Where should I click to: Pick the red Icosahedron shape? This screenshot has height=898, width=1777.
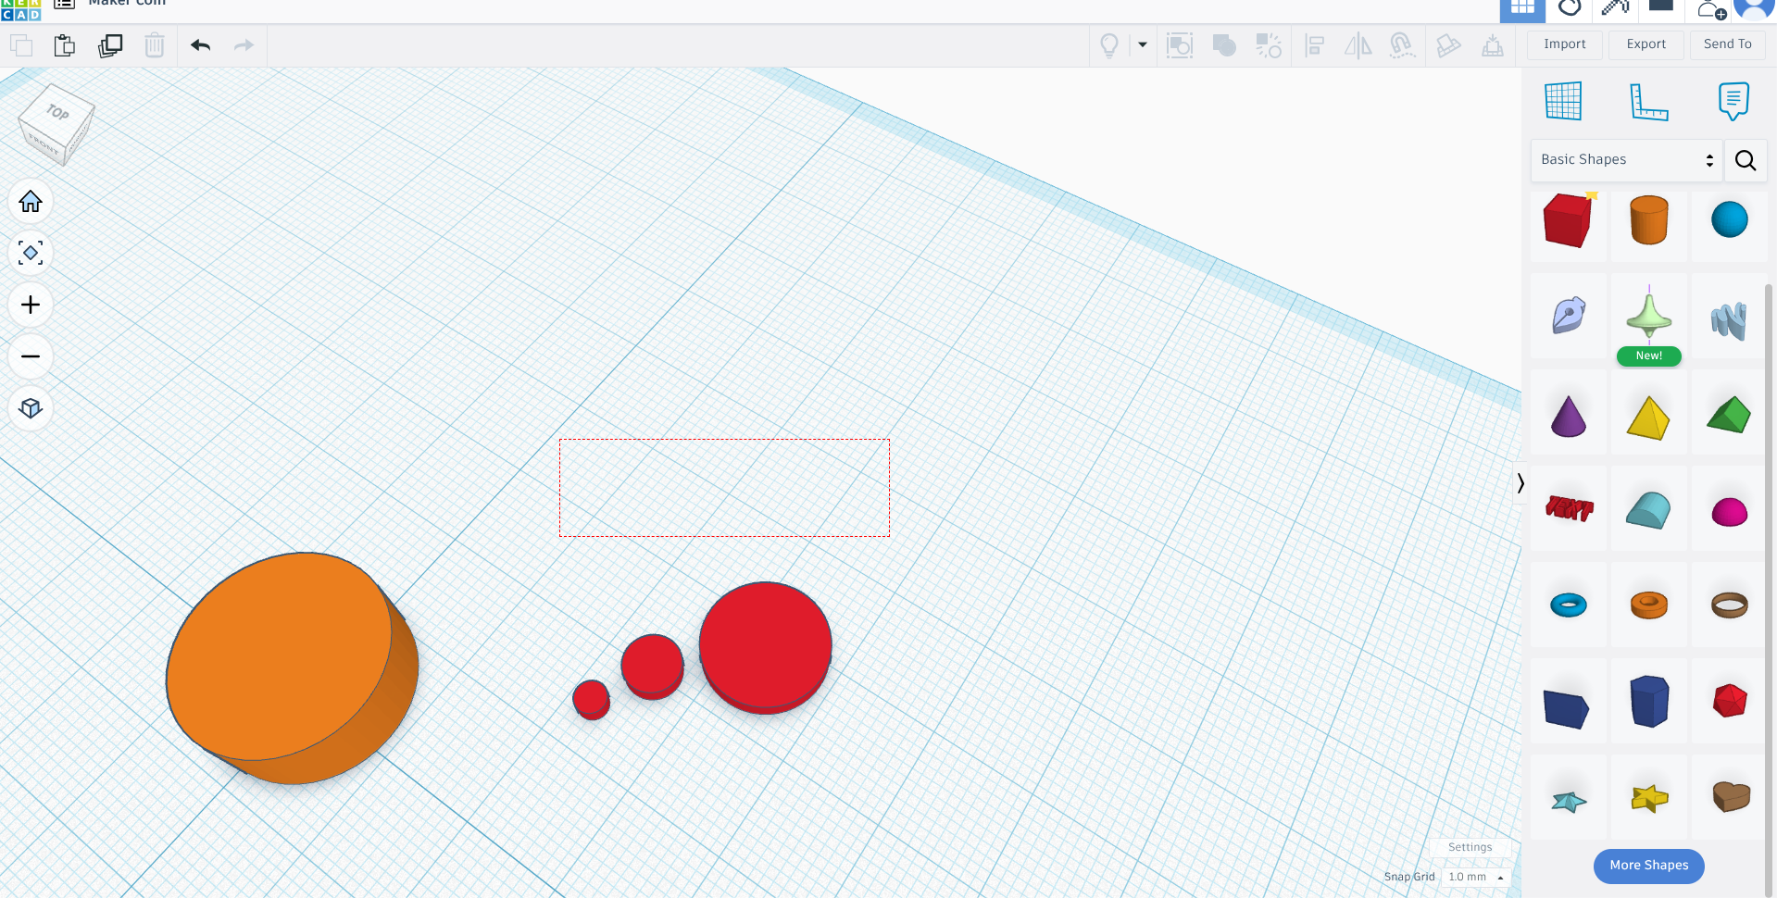click(1729, 701)
